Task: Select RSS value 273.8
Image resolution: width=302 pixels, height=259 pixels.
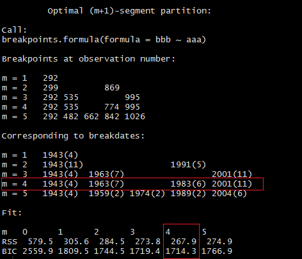Action: click(148, 242)
